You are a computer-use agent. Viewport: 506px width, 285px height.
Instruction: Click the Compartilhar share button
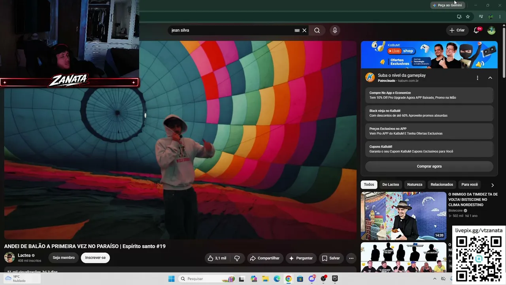[265, 258]
